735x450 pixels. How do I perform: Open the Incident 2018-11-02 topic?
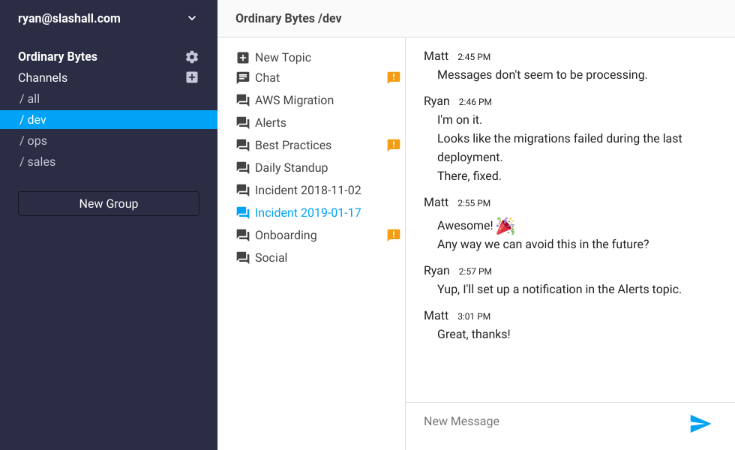[x=308, y=190]
